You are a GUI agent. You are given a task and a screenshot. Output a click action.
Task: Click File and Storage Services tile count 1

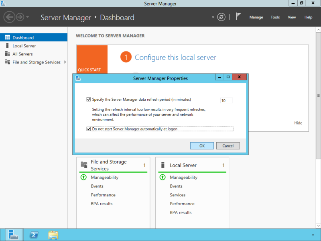144,165
